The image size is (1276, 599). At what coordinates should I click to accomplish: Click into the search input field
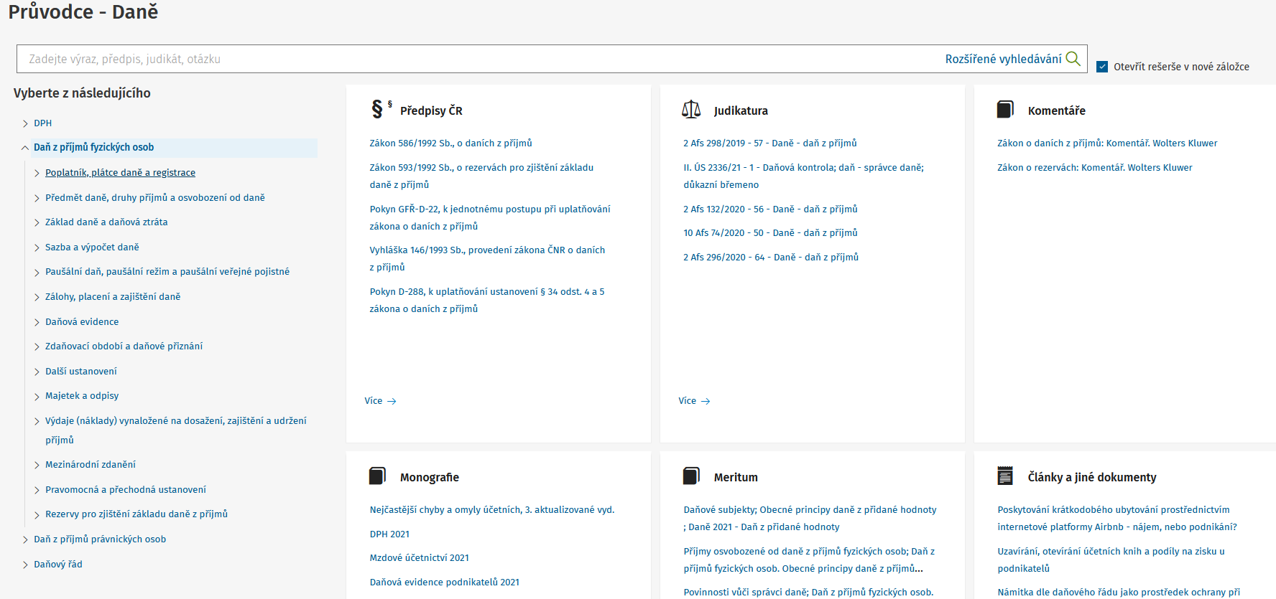[474, 59]
